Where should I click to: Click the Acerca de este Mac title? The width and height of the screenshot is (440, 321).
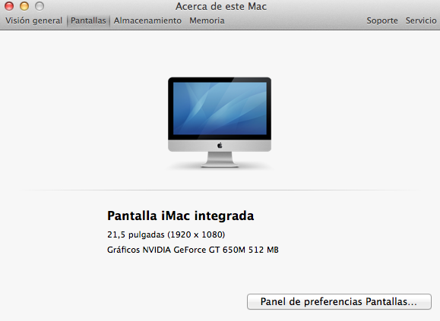(x=221, y=6)
